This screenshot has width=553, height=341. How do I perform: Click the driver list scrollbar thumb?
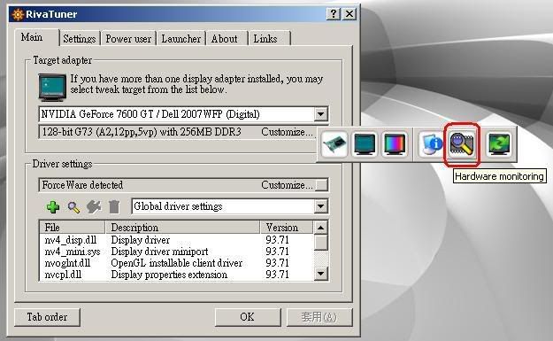[320, 243]
